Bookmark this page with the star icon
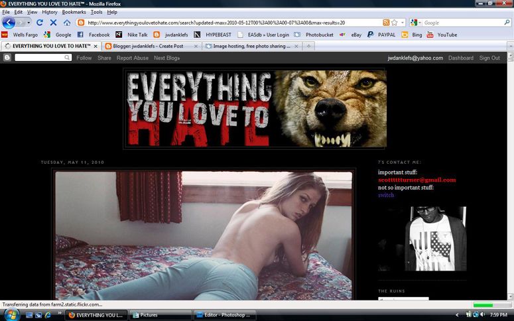514x321 pixels. tap(395, 23)
